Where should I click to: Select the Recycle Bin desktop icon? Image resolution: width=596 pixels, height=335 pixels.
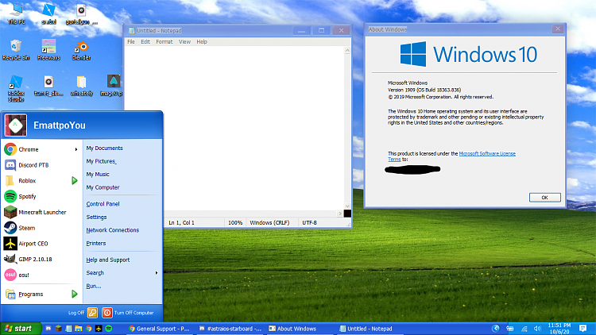(x=16, y=50)
